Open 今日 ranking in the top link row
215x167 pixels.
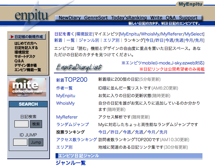(x=149, y=40)
